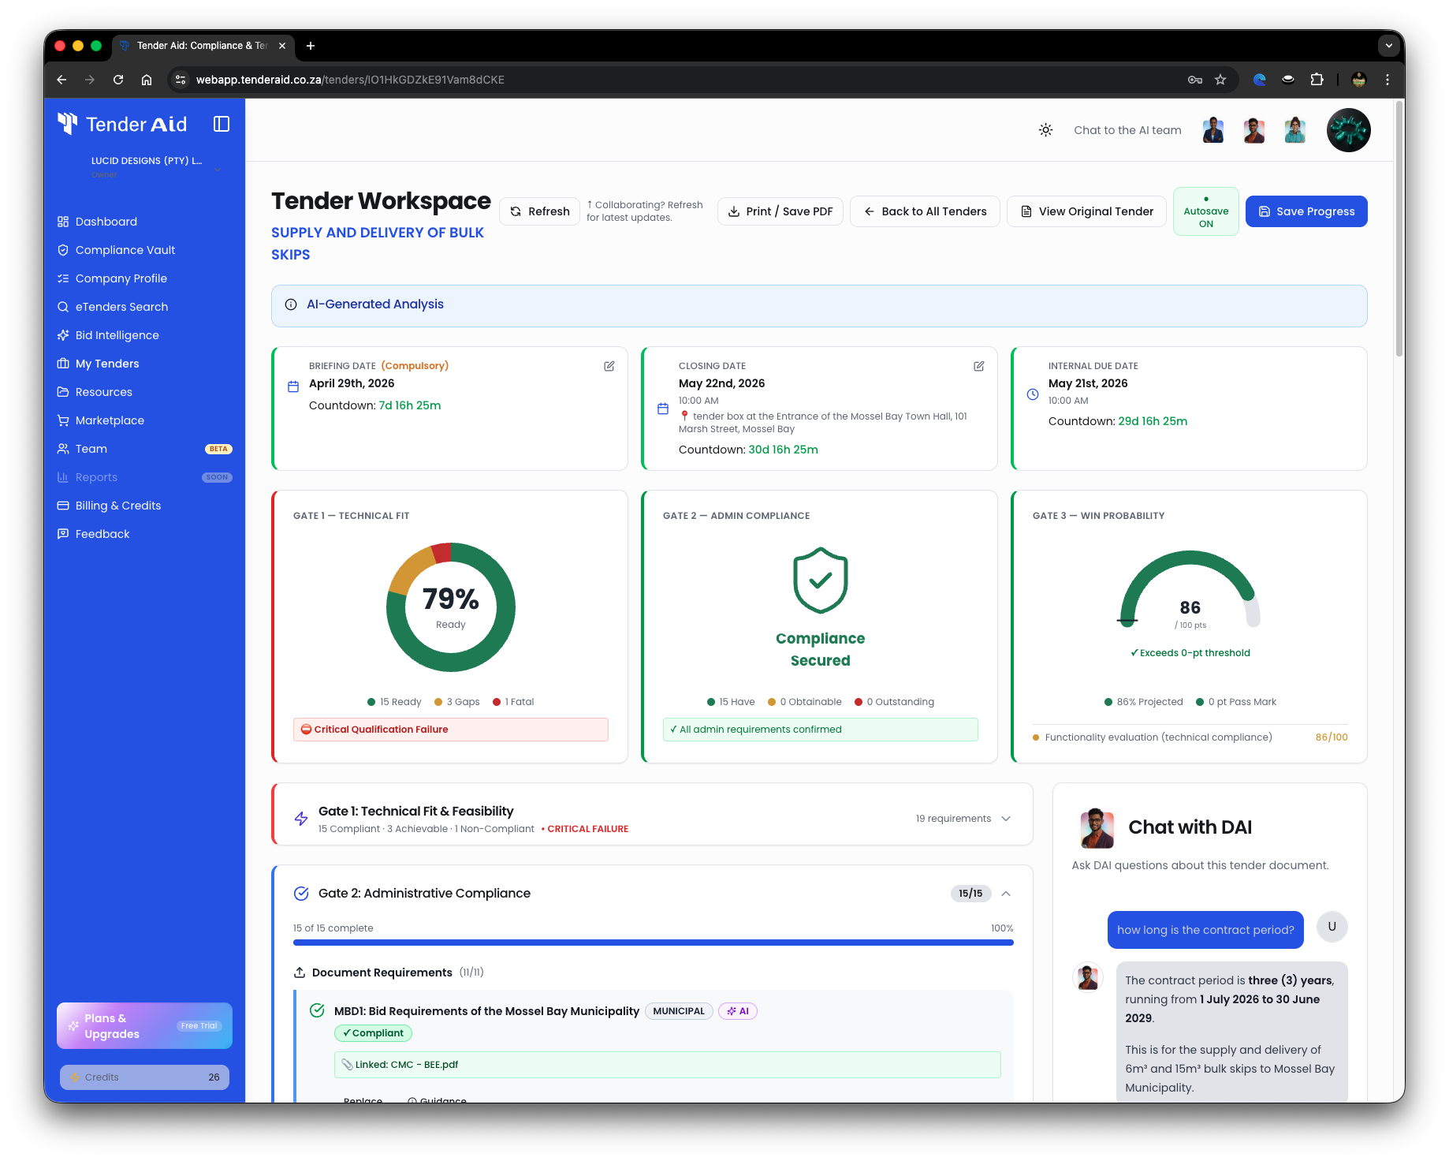Viewport: 1449px width, 1161px height.
Task: Edit the Closing Date pencil icon
Action: [x=979, y=366]
